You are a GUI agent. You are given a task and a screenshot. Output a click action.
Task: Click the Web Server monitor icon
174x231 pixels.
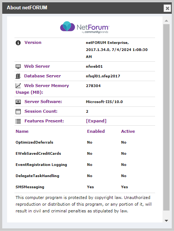(x=18, y=67)
